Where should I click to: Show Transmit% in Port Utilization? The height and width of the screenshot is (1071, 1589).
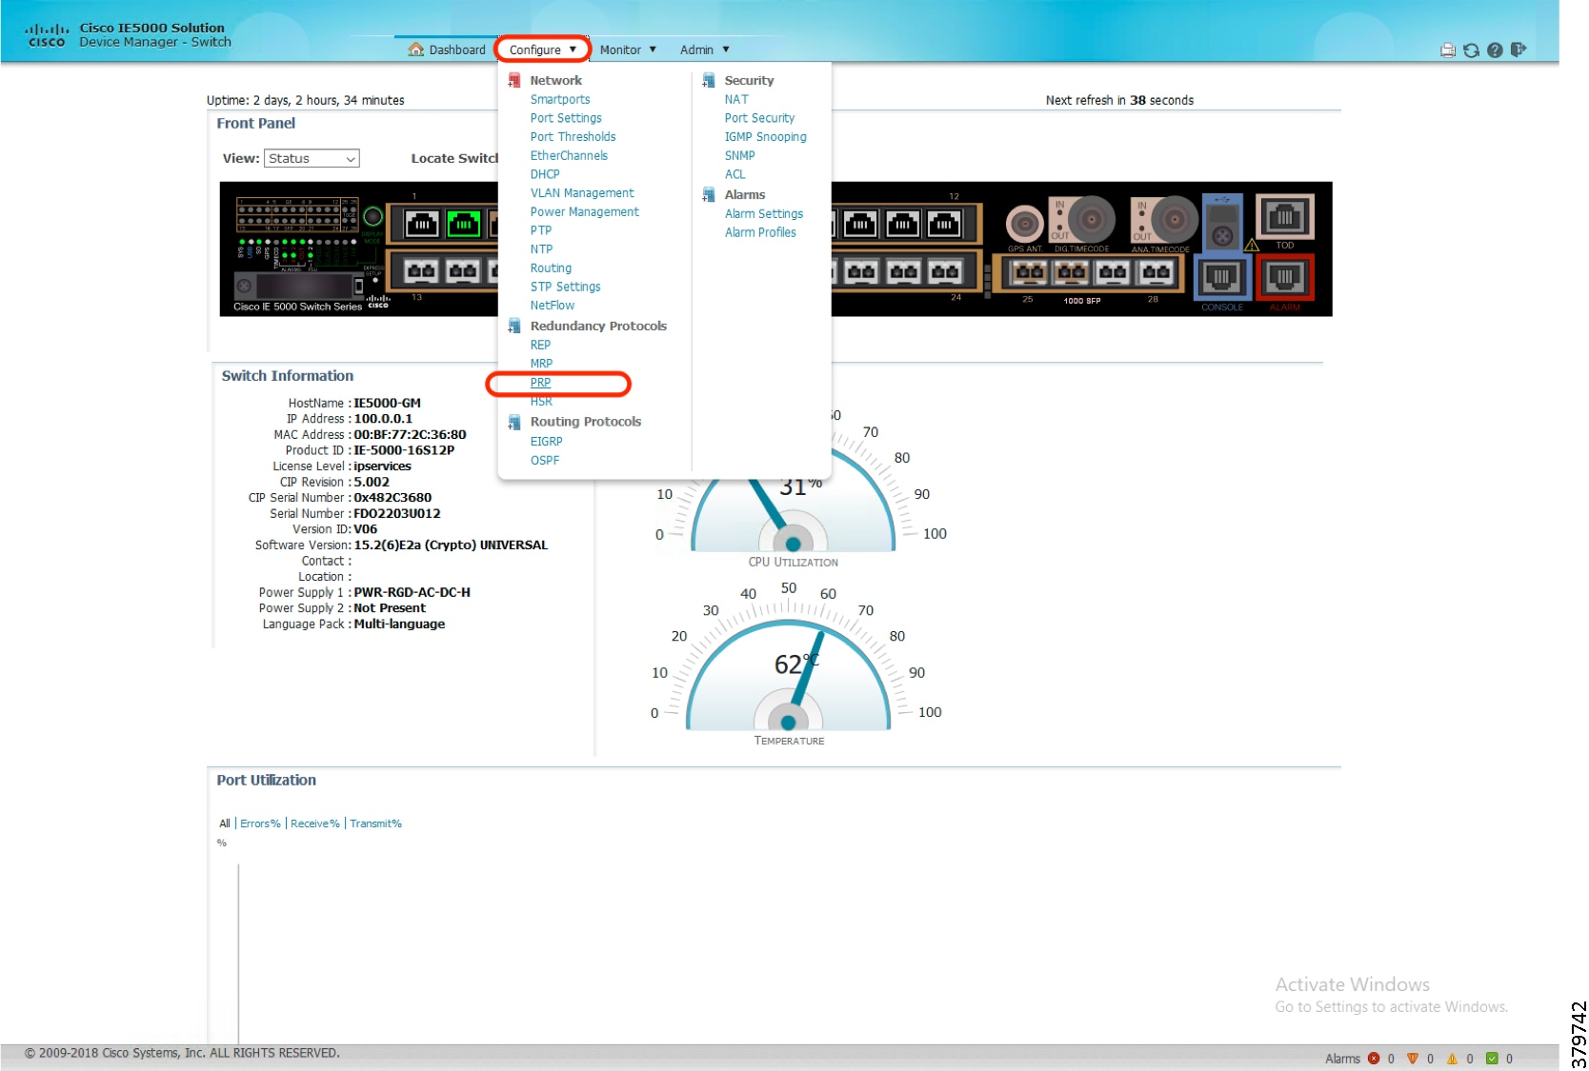pyautogui.click(x=375, y=823)
